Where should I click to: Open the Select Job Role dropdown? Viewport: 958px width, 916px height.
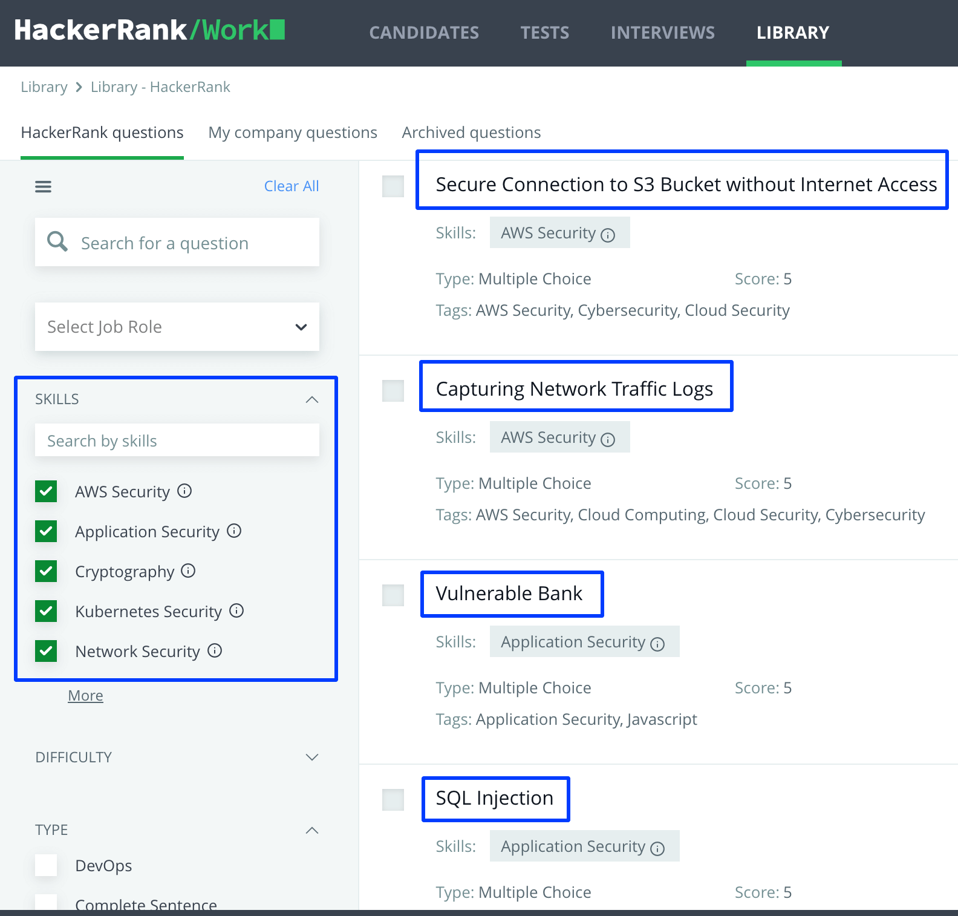[177, 327]
